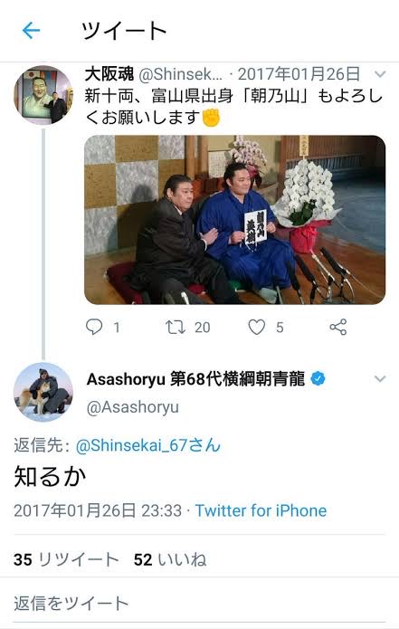Tap the share icon under photo
Screen dimensions: 399x629
(x=338, y=327)
